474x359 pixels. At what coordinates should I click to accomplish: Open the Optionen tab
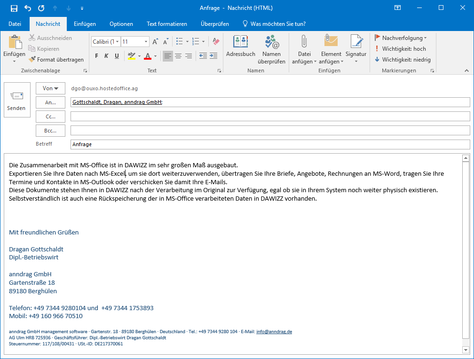pos(121,24)
